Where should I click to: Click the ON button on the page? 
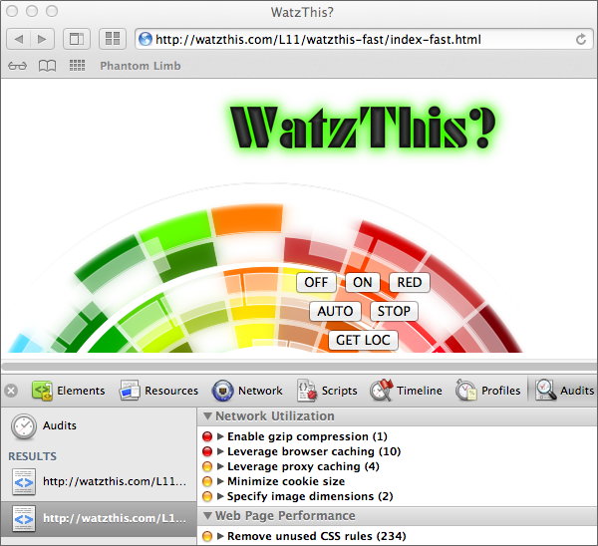(x=363, y=283)
